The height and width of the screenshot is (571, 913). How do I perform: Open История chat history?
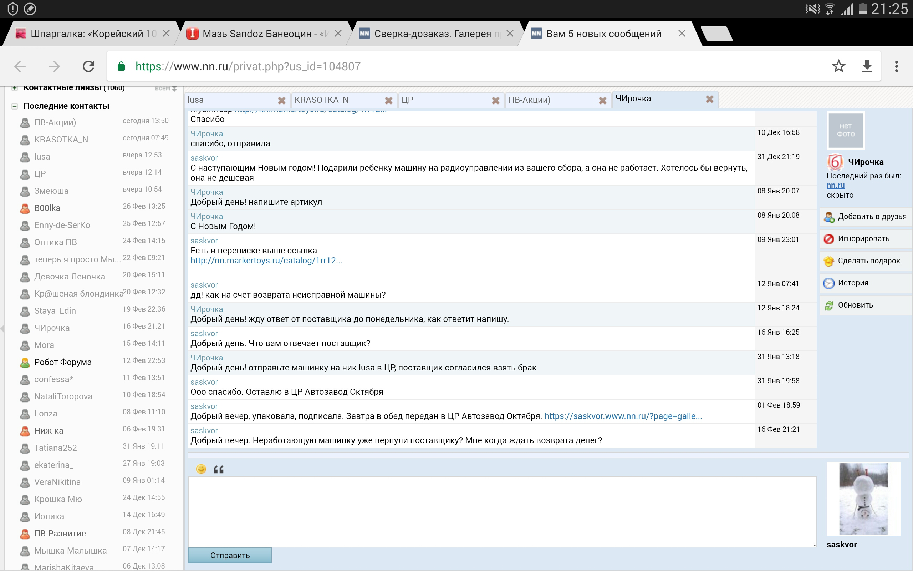(853, 283)
